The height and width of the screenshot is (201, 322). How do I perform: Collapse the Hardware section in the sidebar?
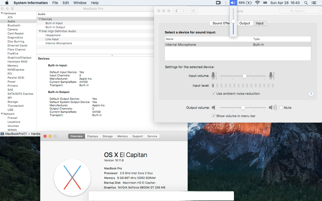click(2, 13)
